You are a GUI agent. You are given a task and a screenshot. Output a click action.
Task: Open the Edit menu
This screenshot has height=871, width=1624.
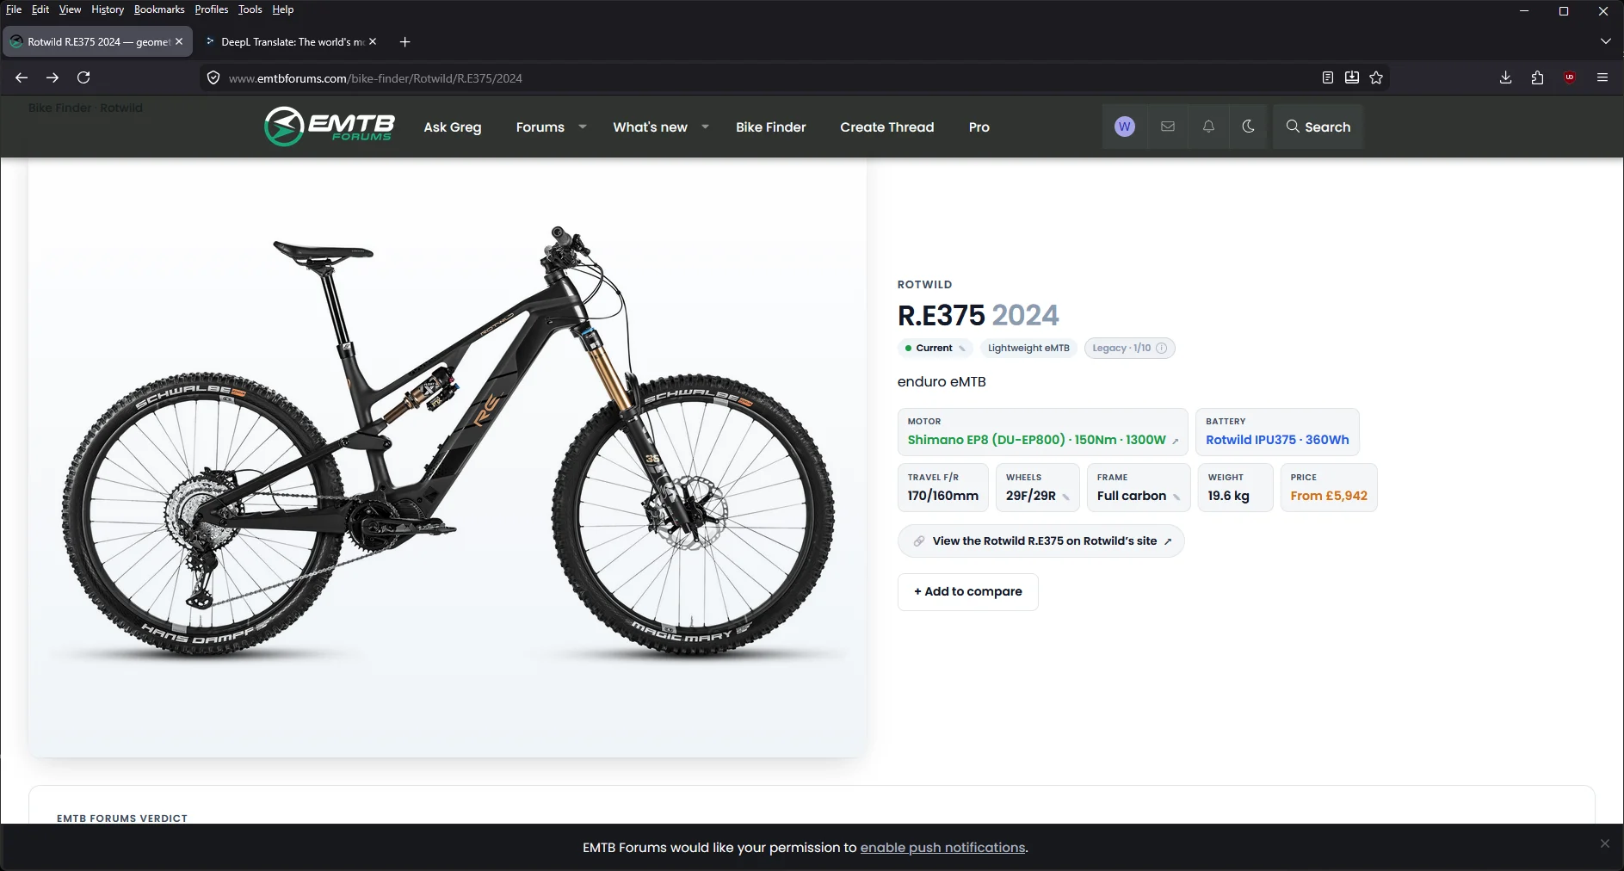coord(40,9)
